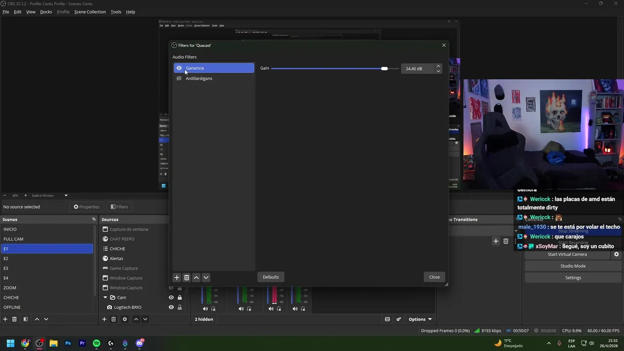Open the File menu
624x351 pixels.
coord(6,12)
